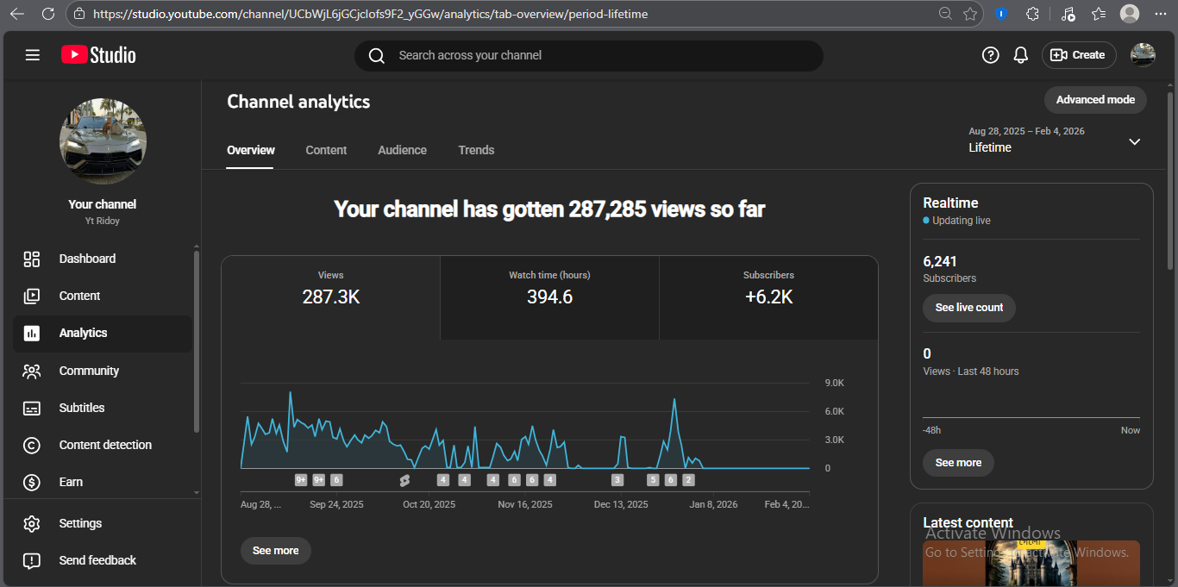Select the Views metric card
Viewport: 1178px width, 587px height.
[x=330, y=288]
